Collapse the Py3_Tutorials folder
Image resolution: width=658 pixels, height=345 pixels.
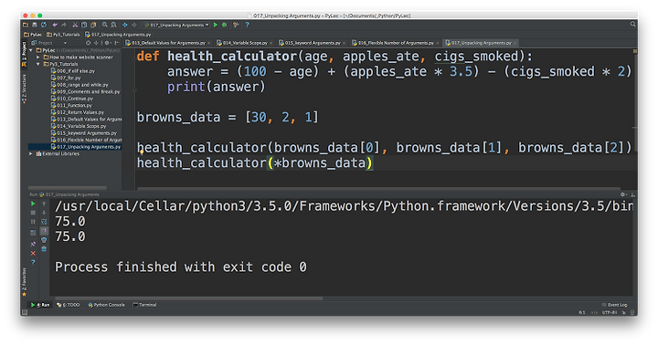[37, 64]
